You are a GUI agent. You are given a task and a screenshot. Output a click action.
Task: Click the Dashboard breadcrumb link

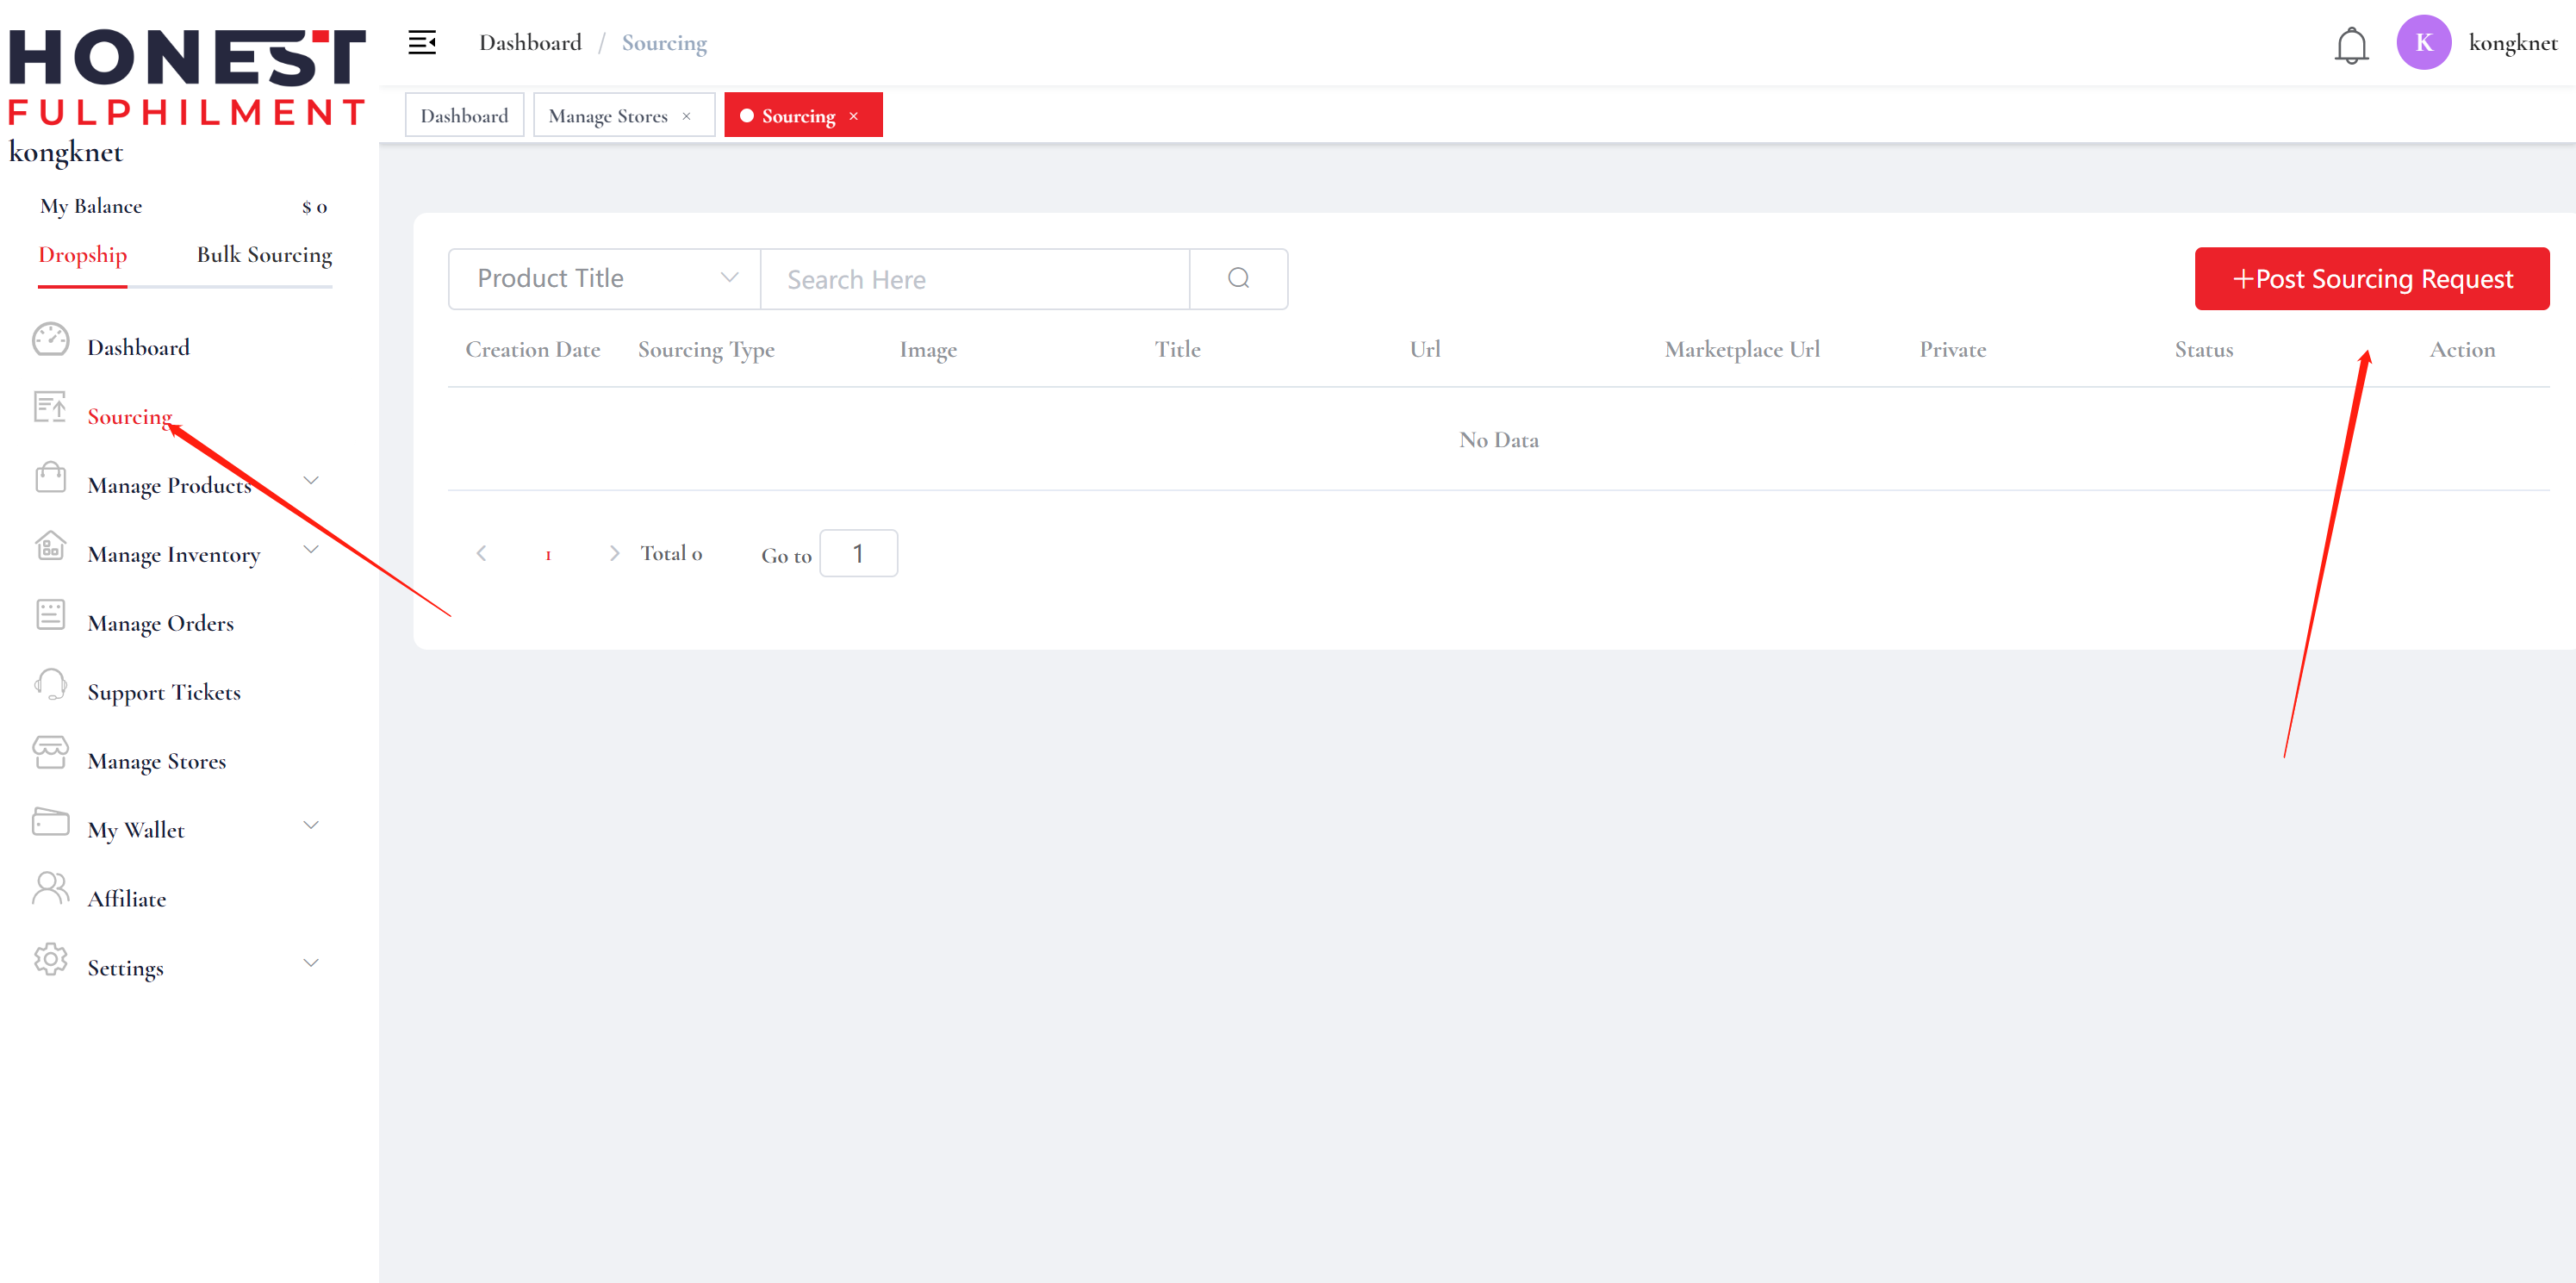coord(530,43)
